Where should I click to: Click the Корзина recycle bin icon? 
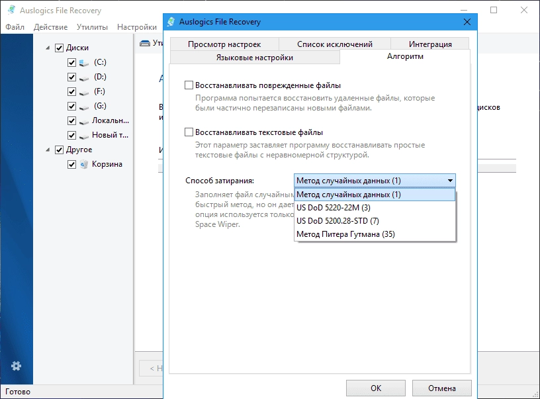pos(83,164)
